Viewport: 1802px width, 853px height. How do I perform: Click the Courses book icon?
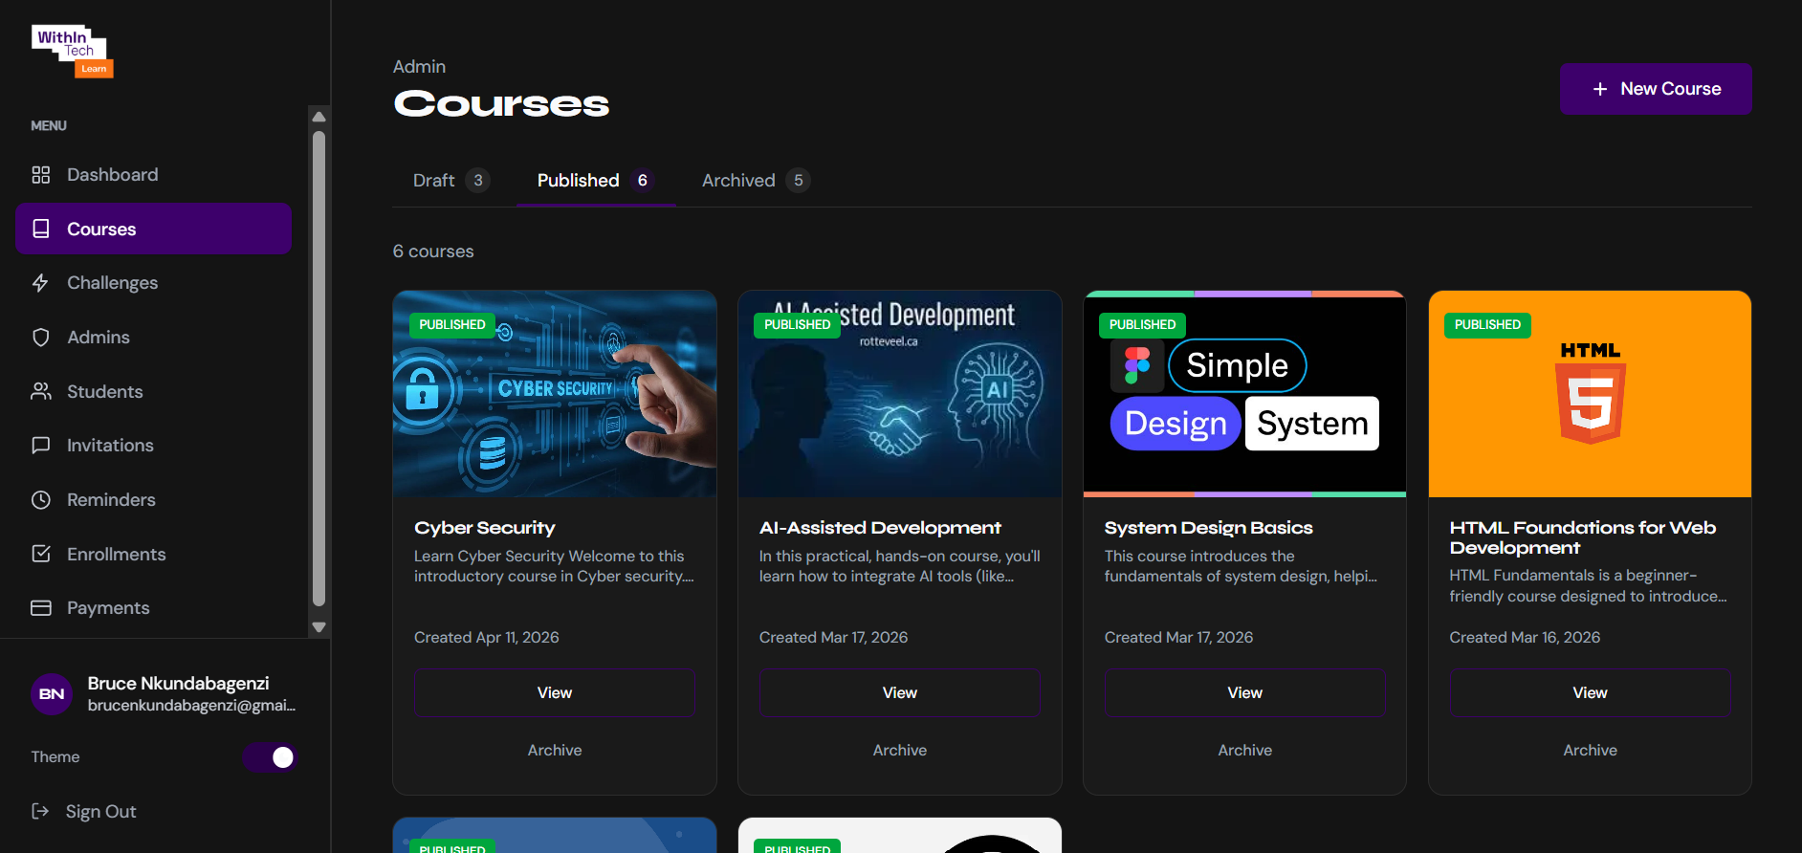pos(41,229)
